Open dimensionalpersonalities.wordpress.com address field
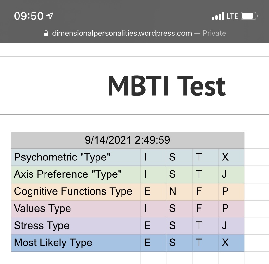This screenshot has height=264, width=269. click(122, 33)
